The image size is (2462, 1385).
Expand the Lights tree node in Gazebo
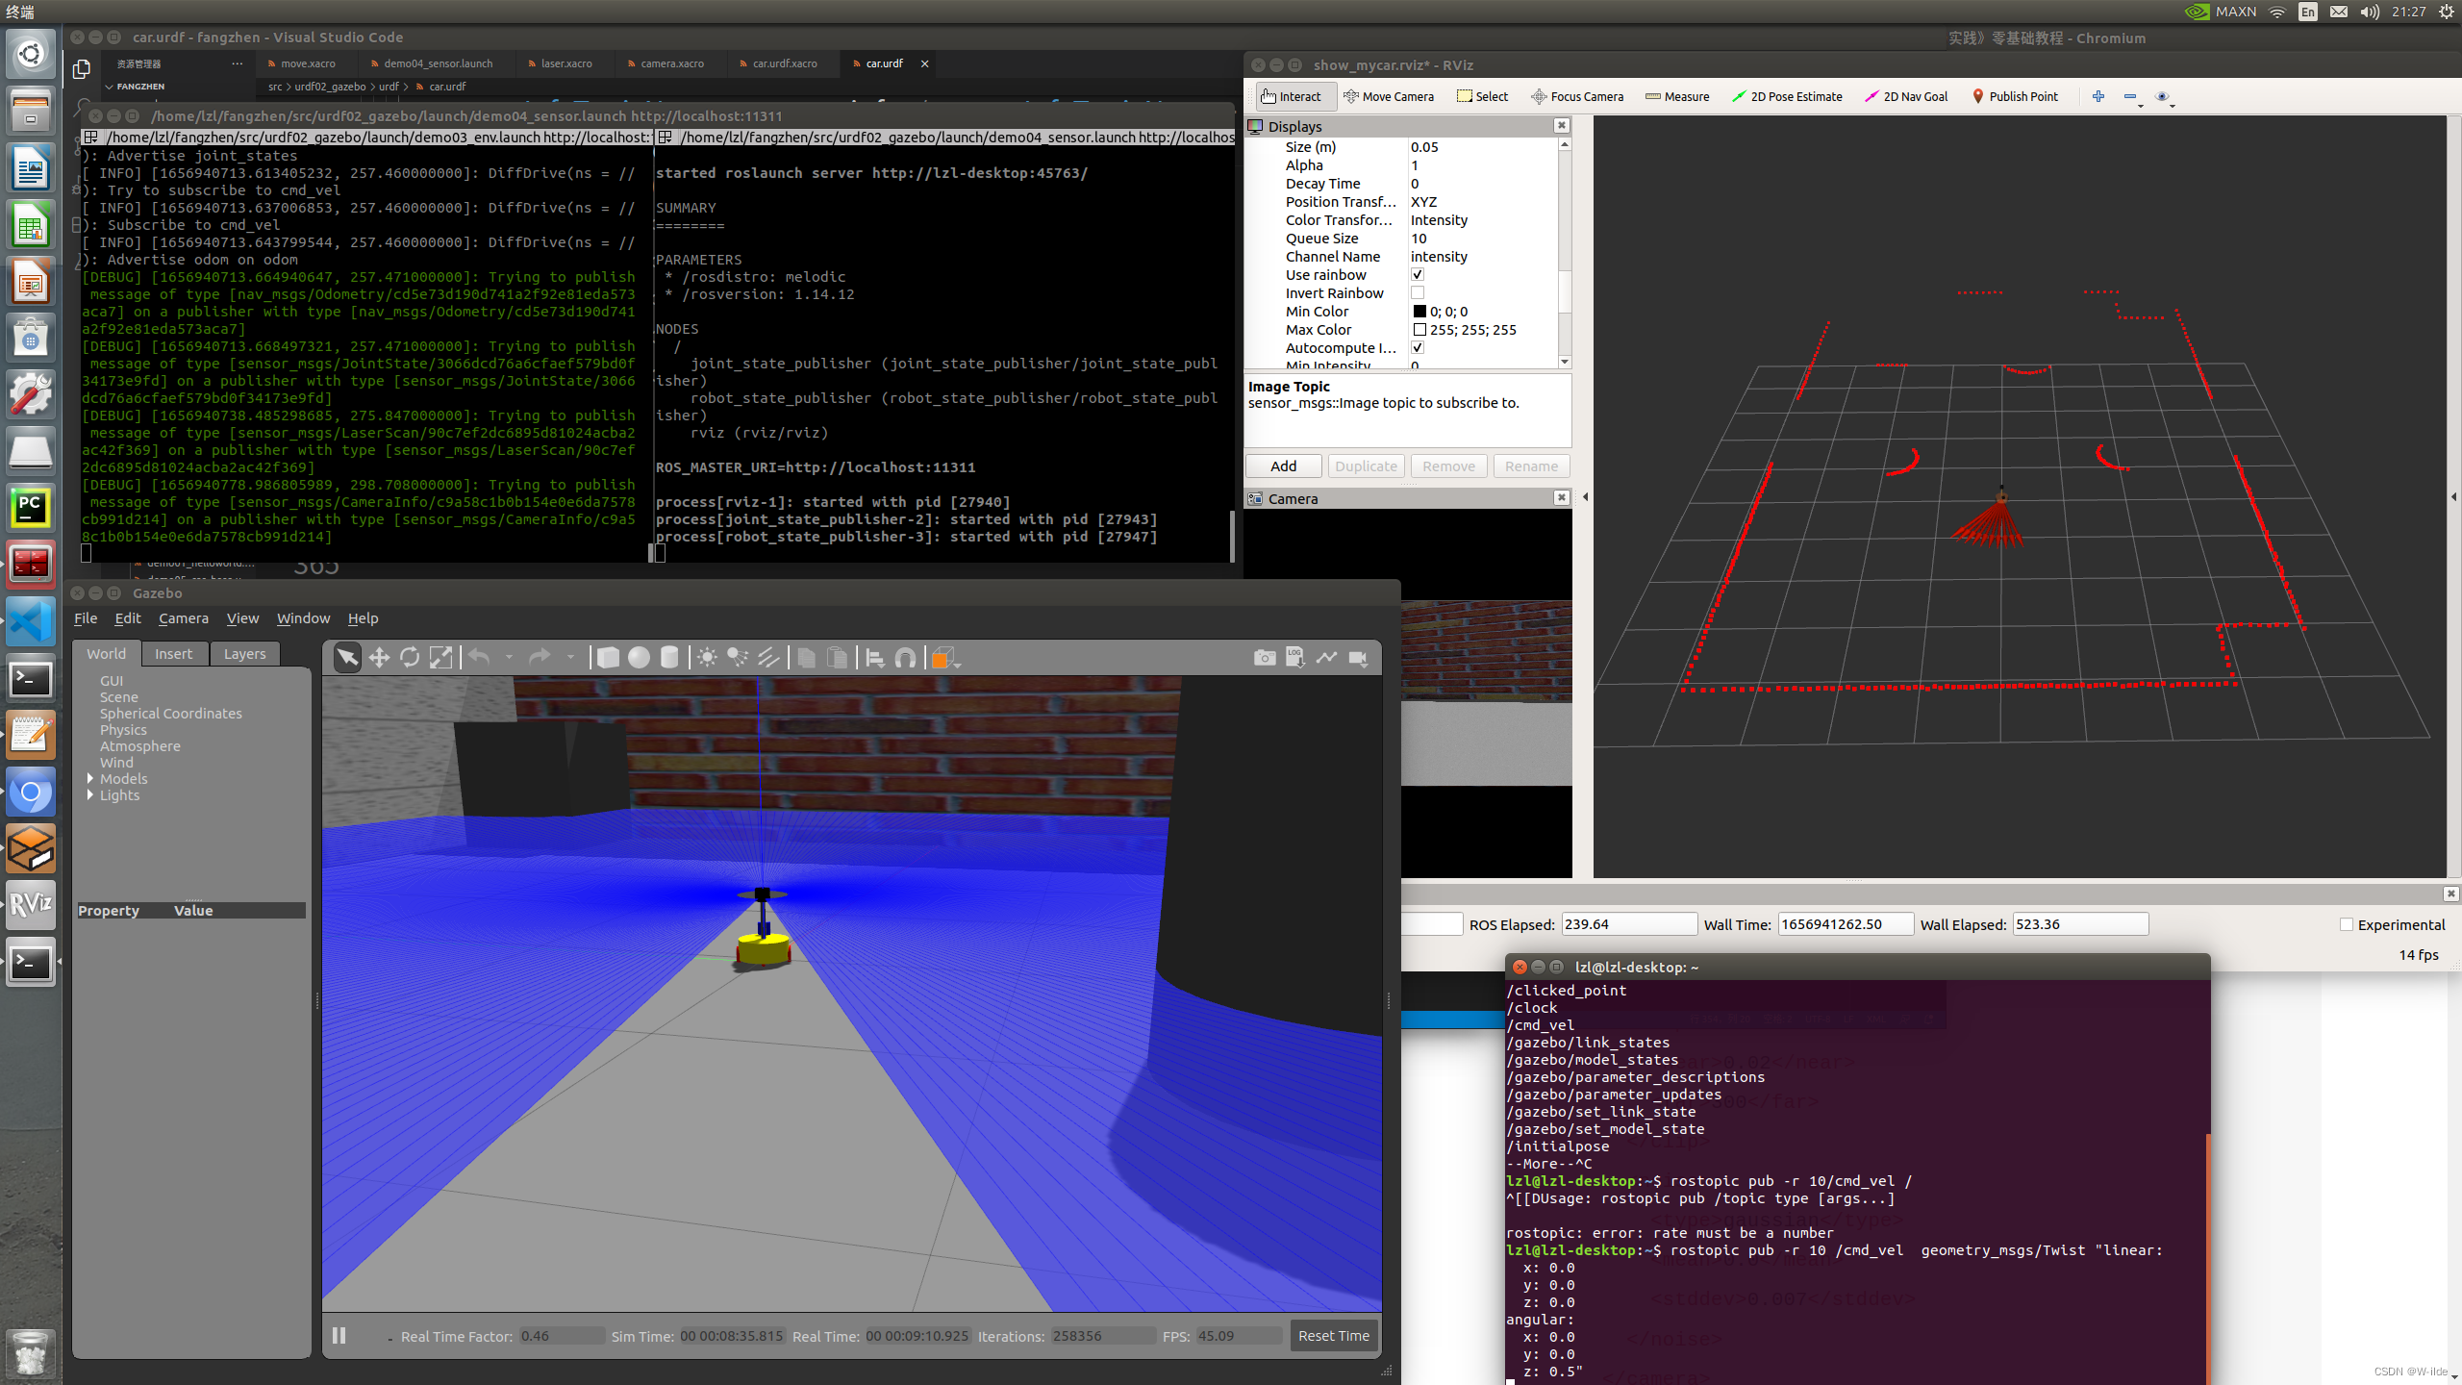(x=90, y=794)
